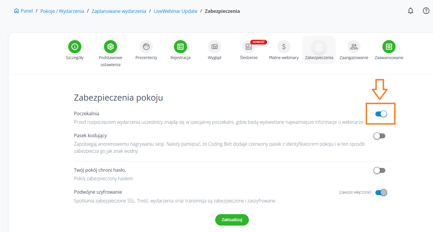
Task: Select the Wygląd layout icon
Action: point(214,47)
